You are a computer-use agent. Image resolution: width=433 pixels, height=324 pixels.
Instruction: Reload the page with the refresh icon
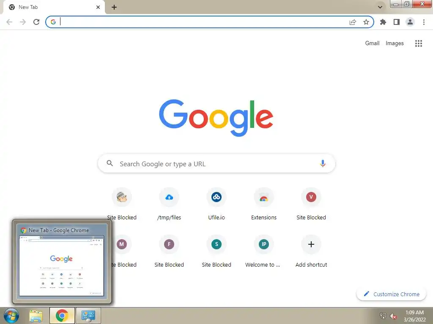[36, 22]
